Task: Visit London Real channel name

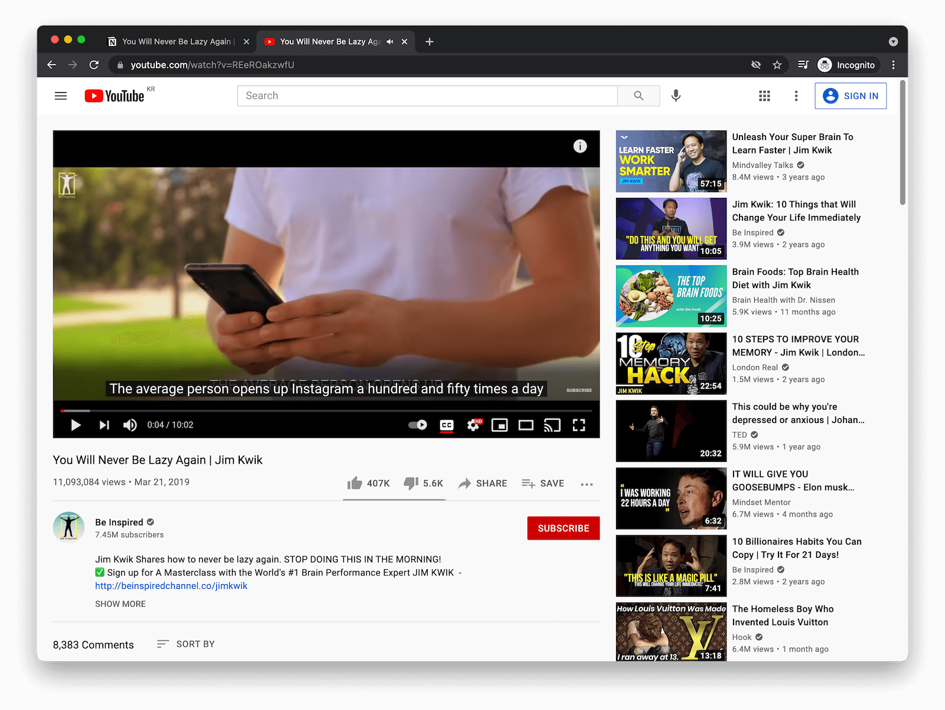Action: click(755, 367)
